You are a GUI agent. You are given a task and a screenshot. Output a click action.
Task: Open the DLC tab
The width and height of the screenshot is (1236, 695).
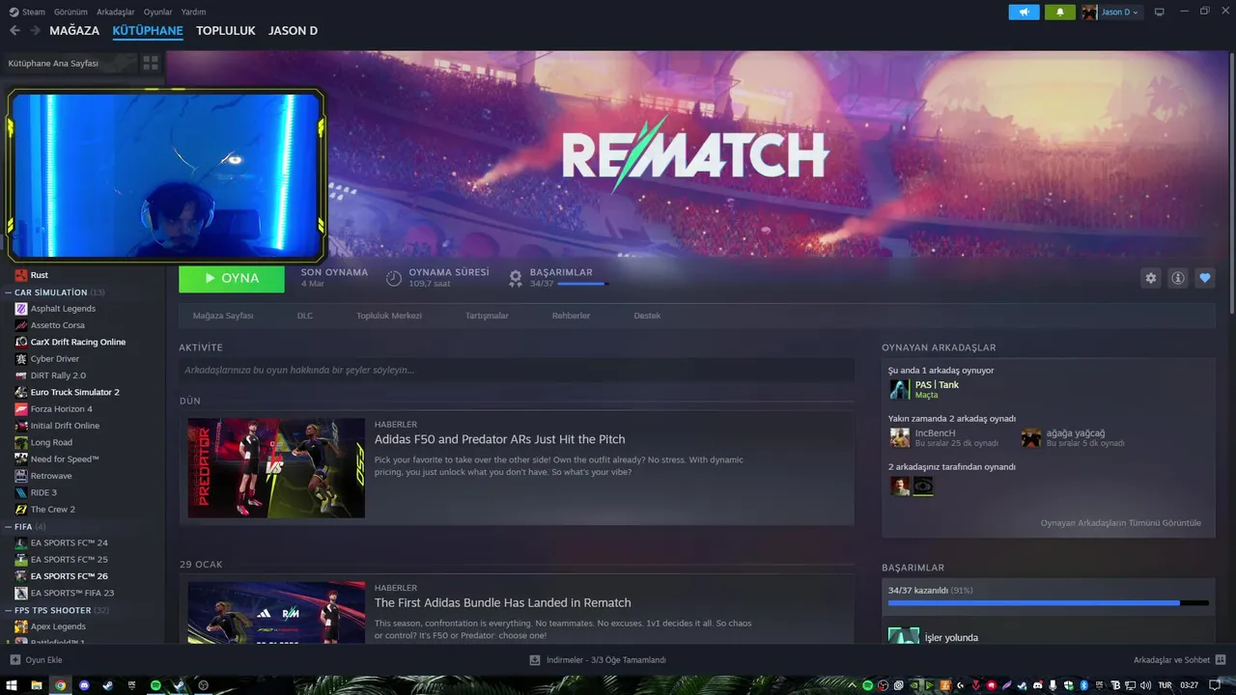(305, 316)
